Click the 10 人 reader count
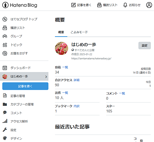This screenshot has width=154, height=142. [59, 98]
